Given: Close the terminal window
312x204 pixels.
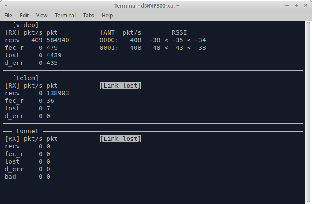Looking at the screenshot, I should [306, 5].
